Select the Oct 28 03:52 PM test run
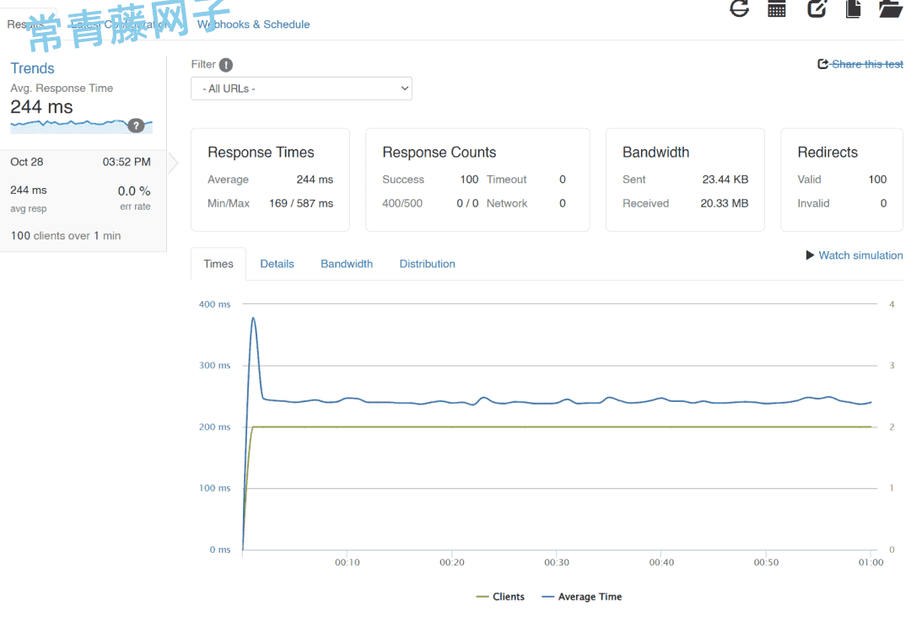This screenshot has height=617, width=911. click(x=81, y=200)
